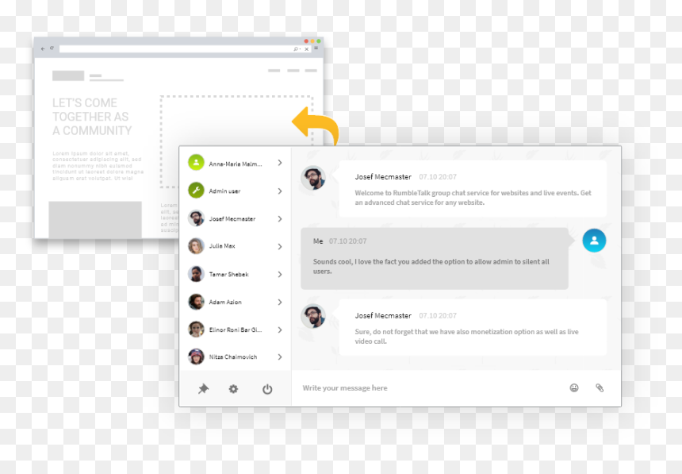Click Nitza Chaimovich avatar
This screenshot has width=682, height=474.
pos(196,356)
